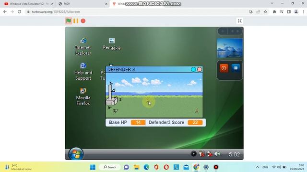Open Opera from the taskbar
The width and height of the screenshot is (307, 172).
pos(166,167)
